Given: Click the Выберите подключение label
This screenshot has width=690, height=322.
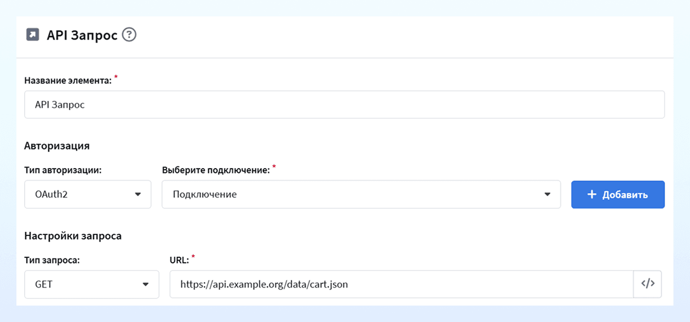Looking at the screenshot, I should coord(216,170).
